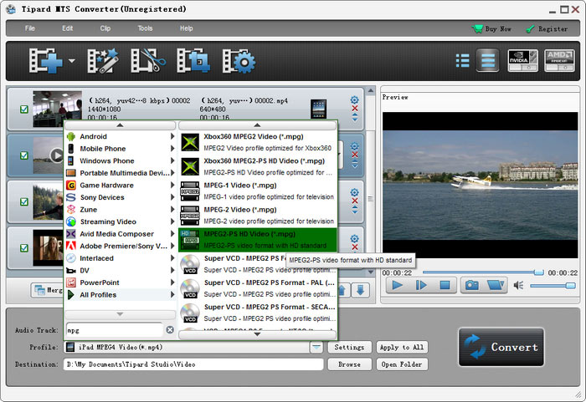Open the Profile dropdown arrow
The width and height of the screenshot is (586, 402).
316,347
